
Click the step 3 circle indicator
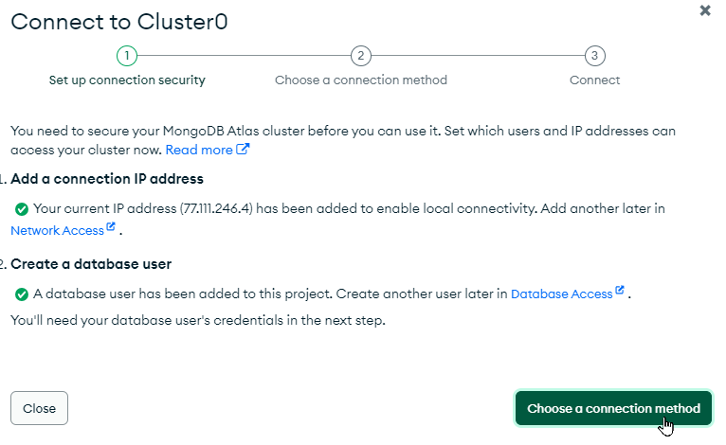tap(594, 56)
